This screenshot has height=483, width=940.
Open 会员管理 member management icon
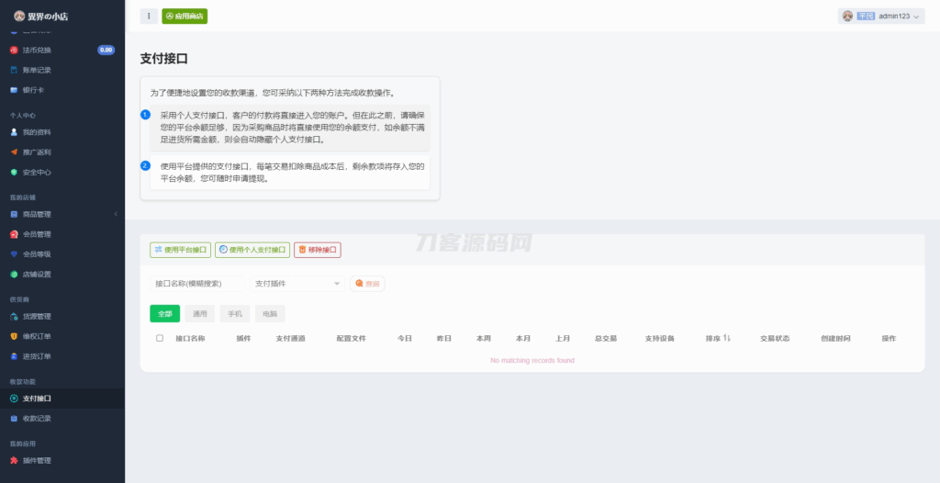[x=14, y=234]
